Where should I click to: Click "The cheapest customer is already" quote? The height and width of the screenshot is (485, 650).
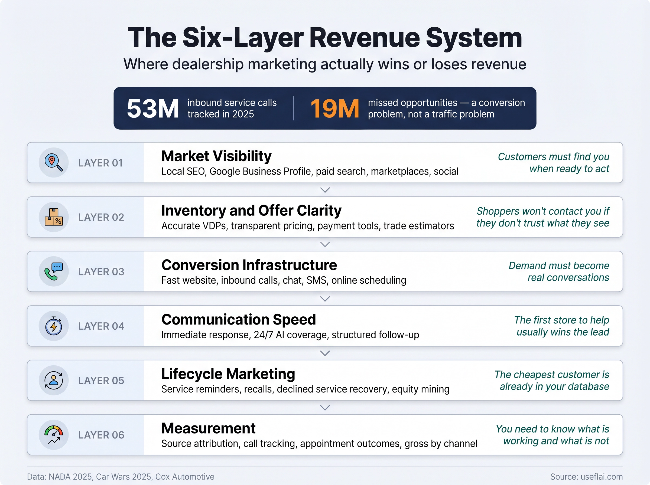[552, 381]
